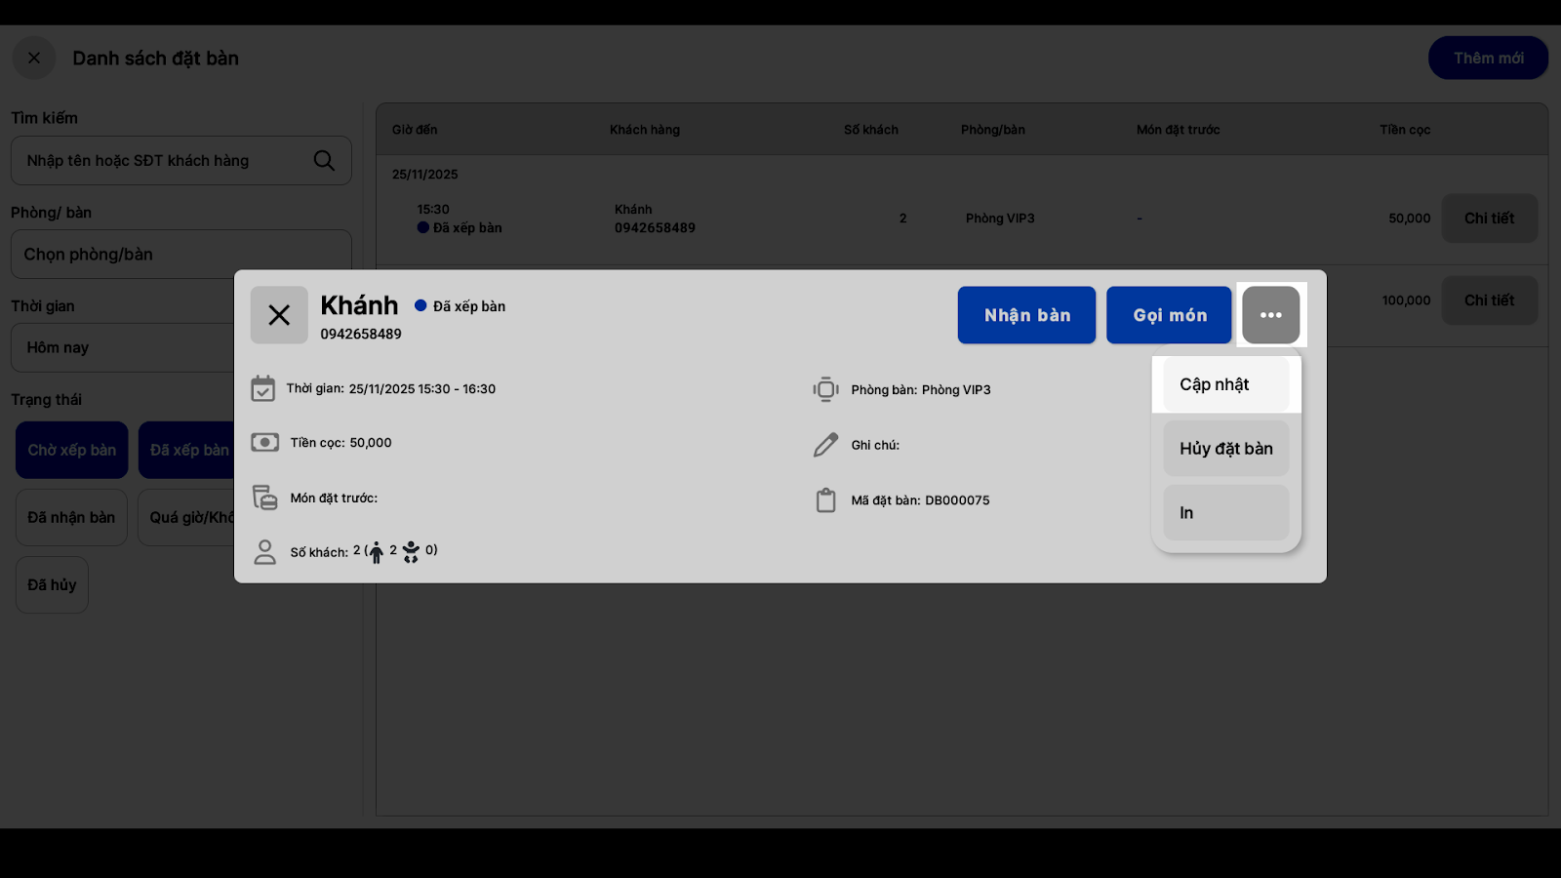Close the Khánh reservation detail dialog

[279, 315]
